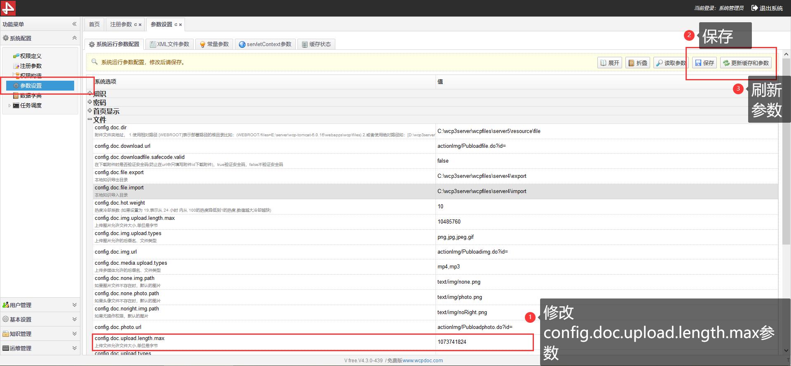Open the 常量参数 sub-tab
Image resolution: width=791 pixels, height=366 pixels.
click(x=214, y=44)
